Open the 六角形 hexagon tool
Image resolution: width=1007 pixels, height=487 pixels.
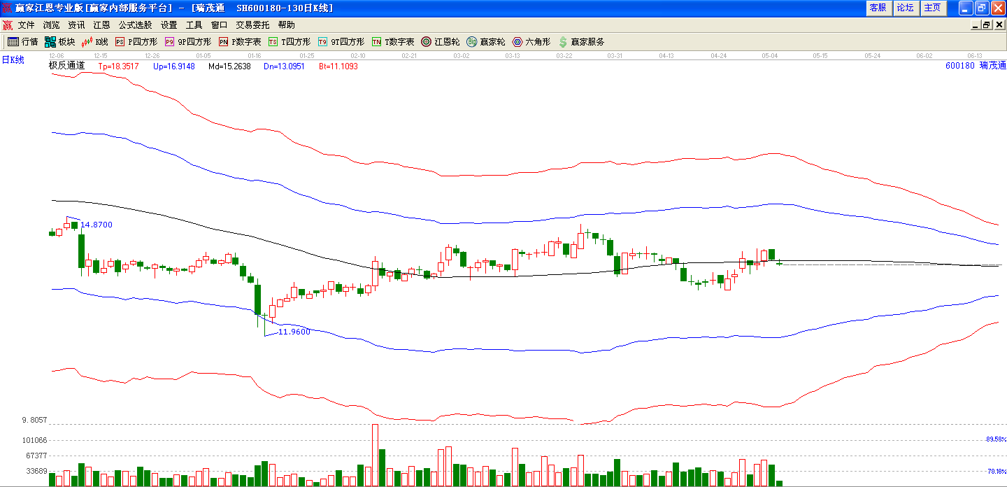click(531, 42)
